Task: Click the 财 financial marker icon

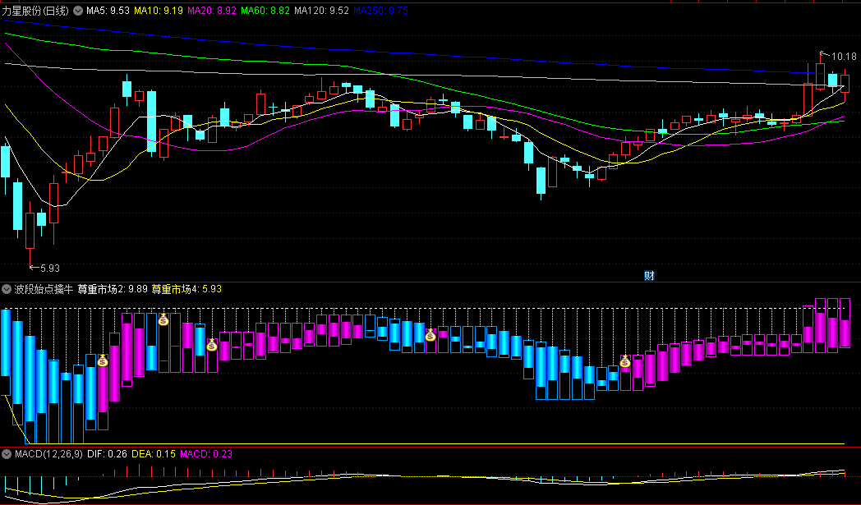Action: (x=649, y=276)
